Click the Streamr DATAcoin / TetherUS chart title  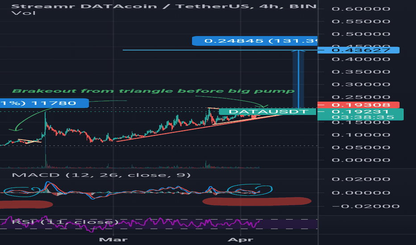[x=164, y=6]
